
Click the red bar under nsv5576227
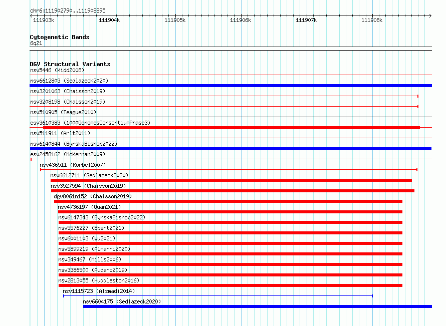231,233
